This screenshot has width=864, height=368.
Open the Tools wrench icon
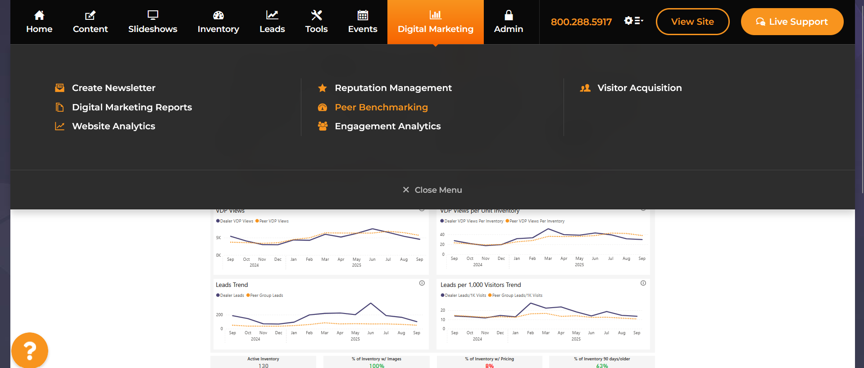tap(316, 15)
